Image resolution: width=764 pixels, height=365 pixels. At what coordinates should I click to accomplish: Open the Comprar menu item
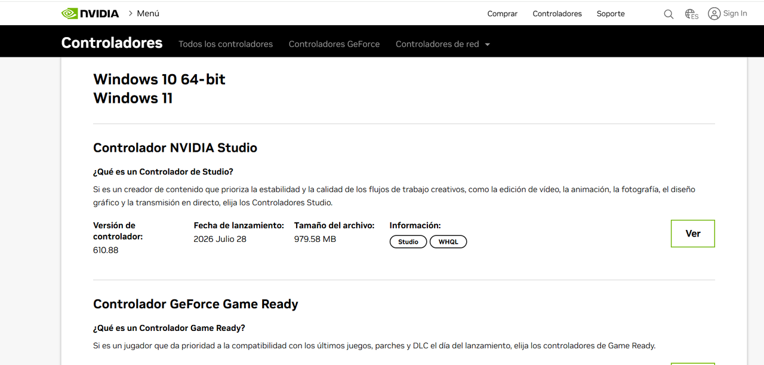pos(503,14)
